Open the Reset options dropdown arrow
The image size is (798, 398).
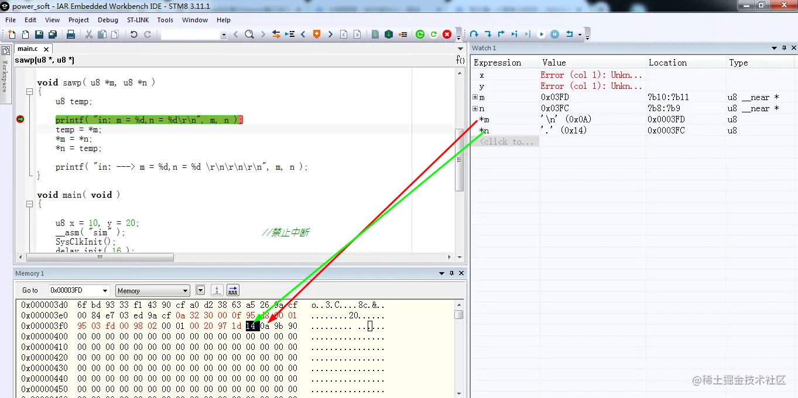pos(580,35)
